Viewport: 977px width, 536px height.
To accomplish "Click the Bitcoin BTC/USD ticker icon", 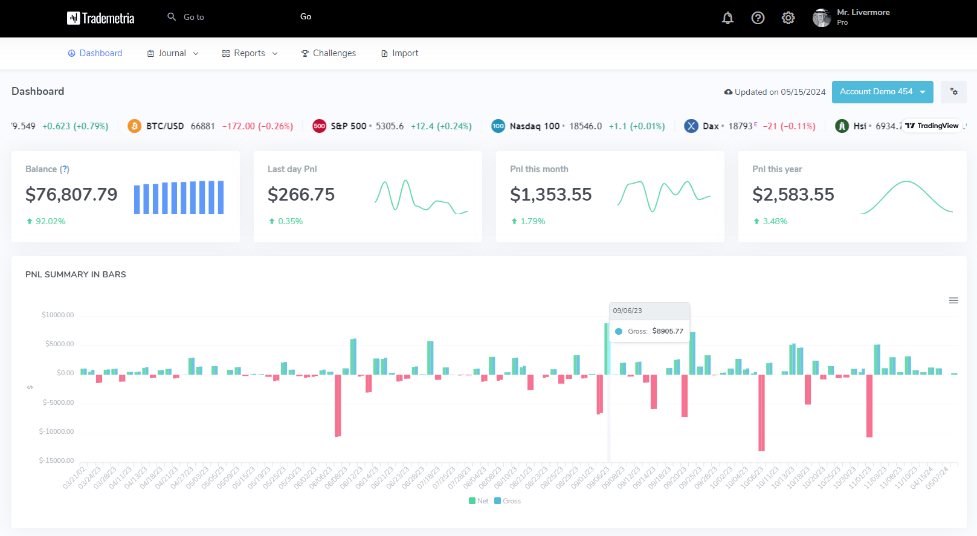I will coord(134,126).
